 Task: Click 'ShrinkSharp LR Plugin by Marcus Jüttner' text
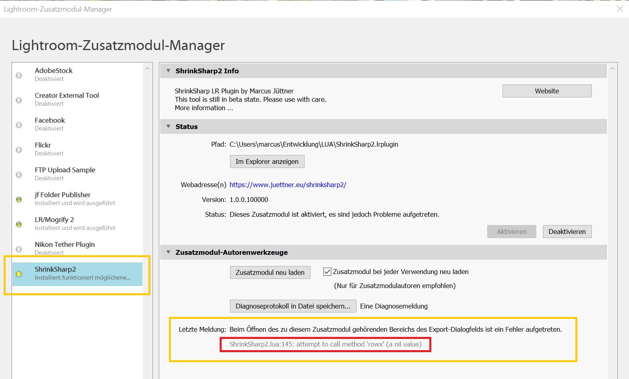pos(234,91)
